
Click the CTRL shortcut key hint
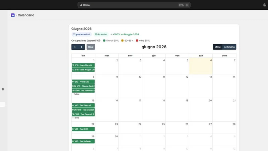point(181,5)
